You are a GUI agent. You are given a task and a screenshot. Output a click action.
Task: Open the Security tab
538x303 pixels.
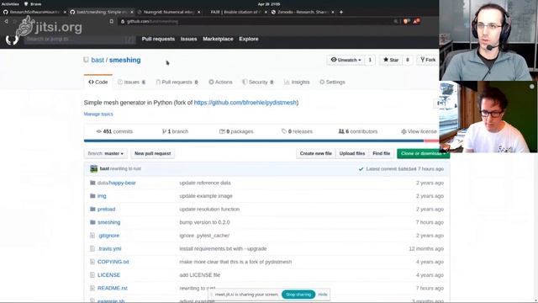pyautogui.click(x=258, y=82)
